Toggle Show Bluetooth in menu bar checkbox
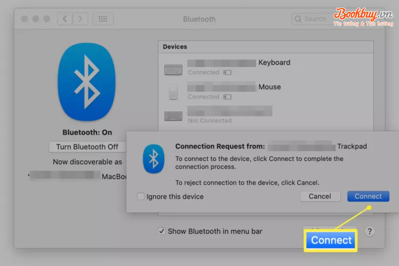The image size is (399, 266). click(162, 231)
